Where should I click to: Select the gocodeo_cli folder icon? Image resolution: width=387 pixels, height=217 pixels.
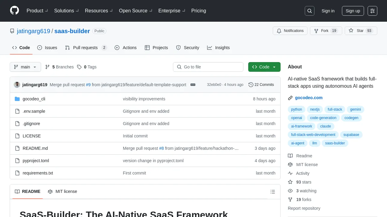(x=17, y=99)
